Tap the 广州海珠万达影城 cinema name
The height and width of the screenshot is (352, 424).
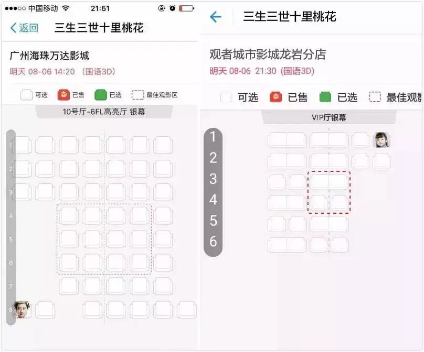pos(49,56)
